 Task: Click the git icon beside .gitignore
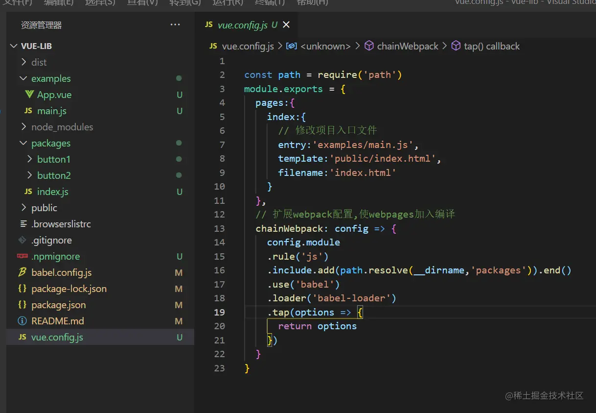[x=22, y=240]
